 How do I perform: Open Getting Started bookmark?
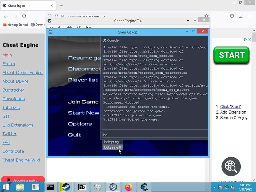coord(15,25)
